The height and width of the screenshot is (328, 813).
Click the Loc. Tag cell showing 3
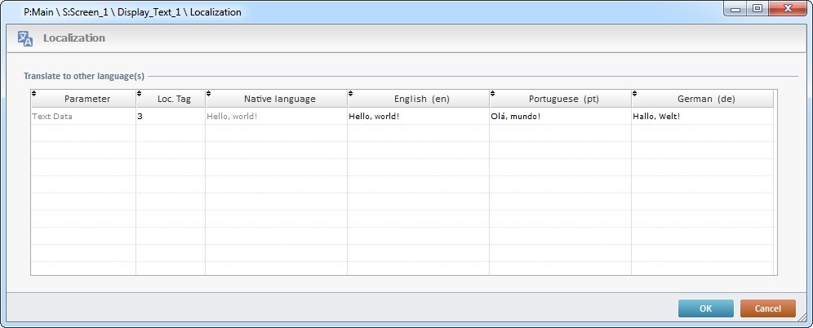[x=170, y=117]
